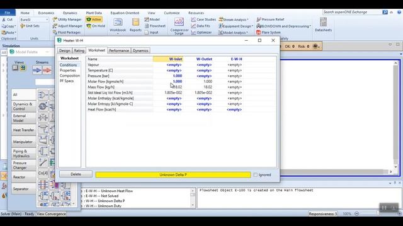Open Design tab in Heater window
This screenshot has height=226, width=403.
[64, 50]
